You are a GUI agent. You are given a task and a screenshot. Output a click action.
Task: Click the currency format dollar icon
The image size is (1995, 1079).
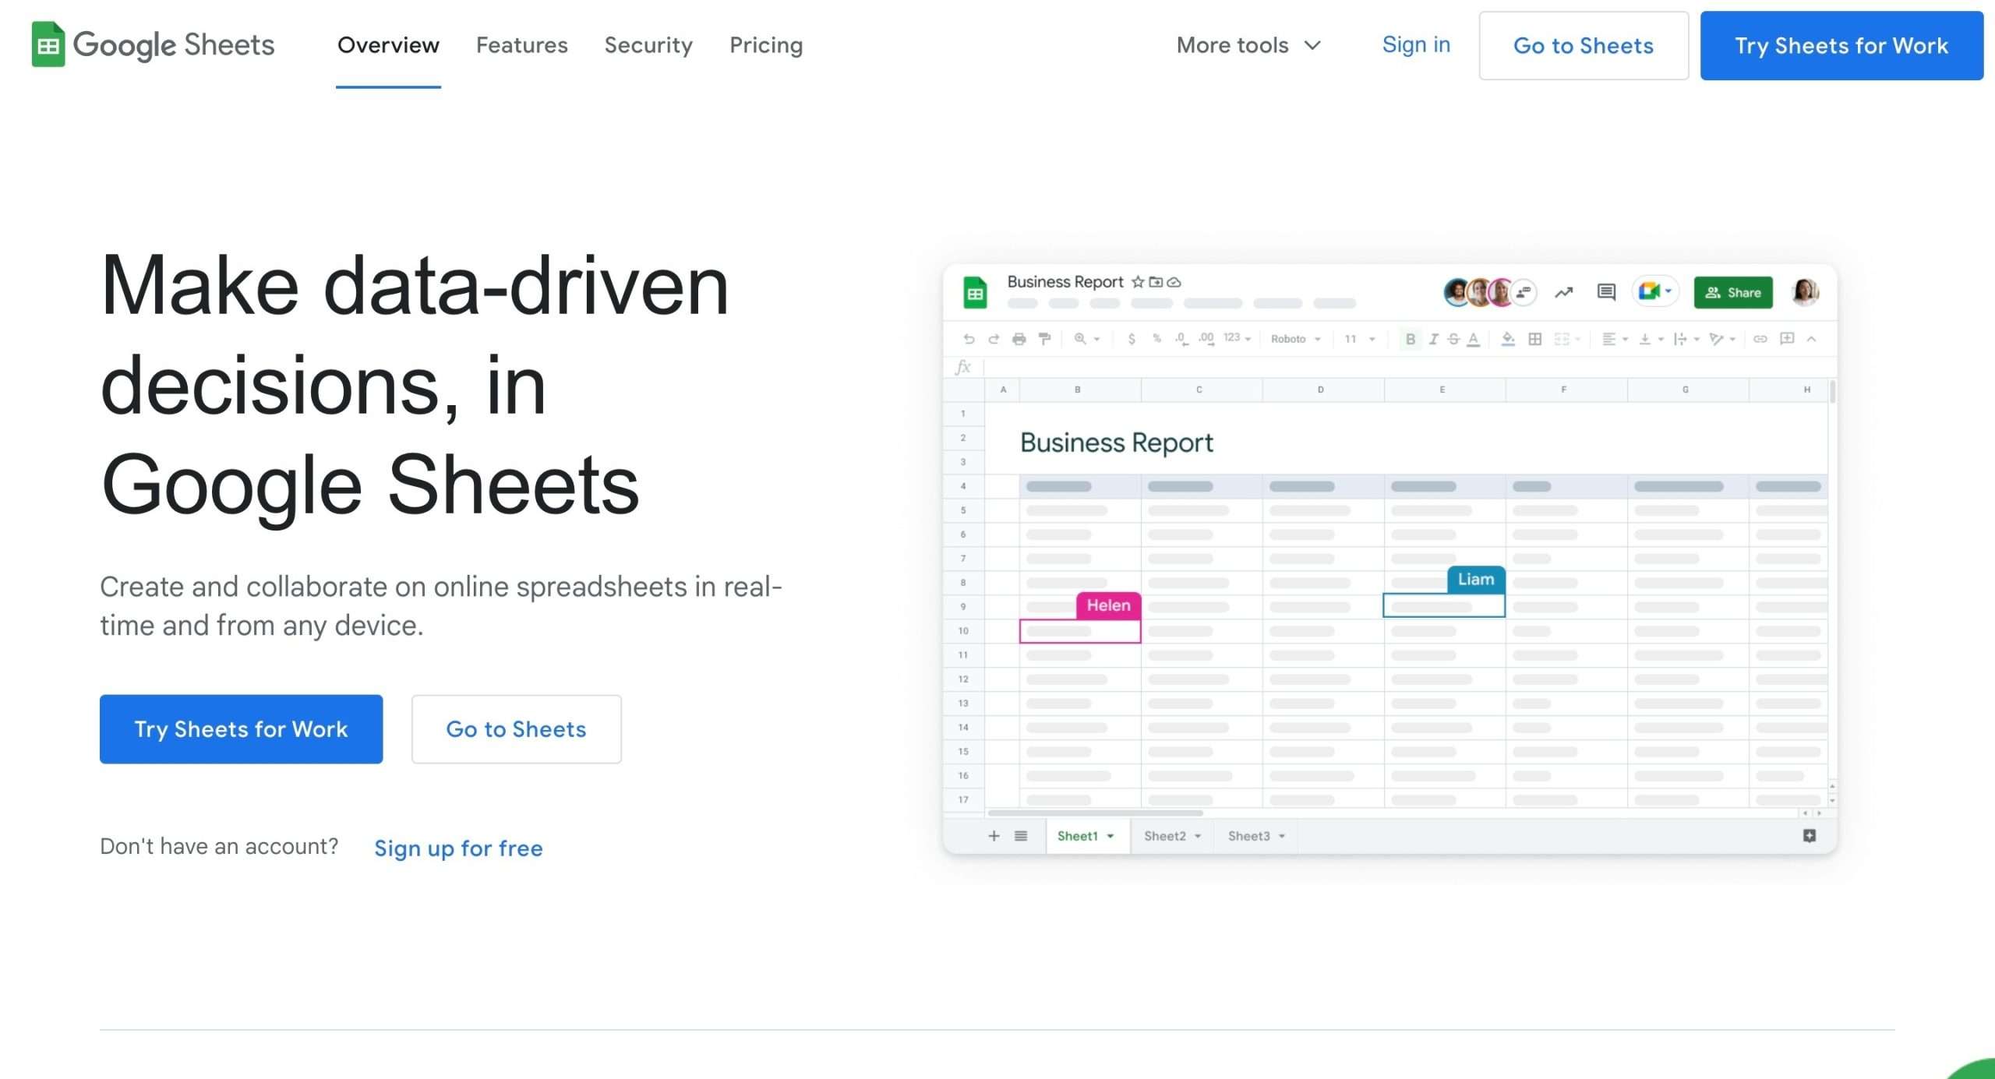click(1132, 339)
